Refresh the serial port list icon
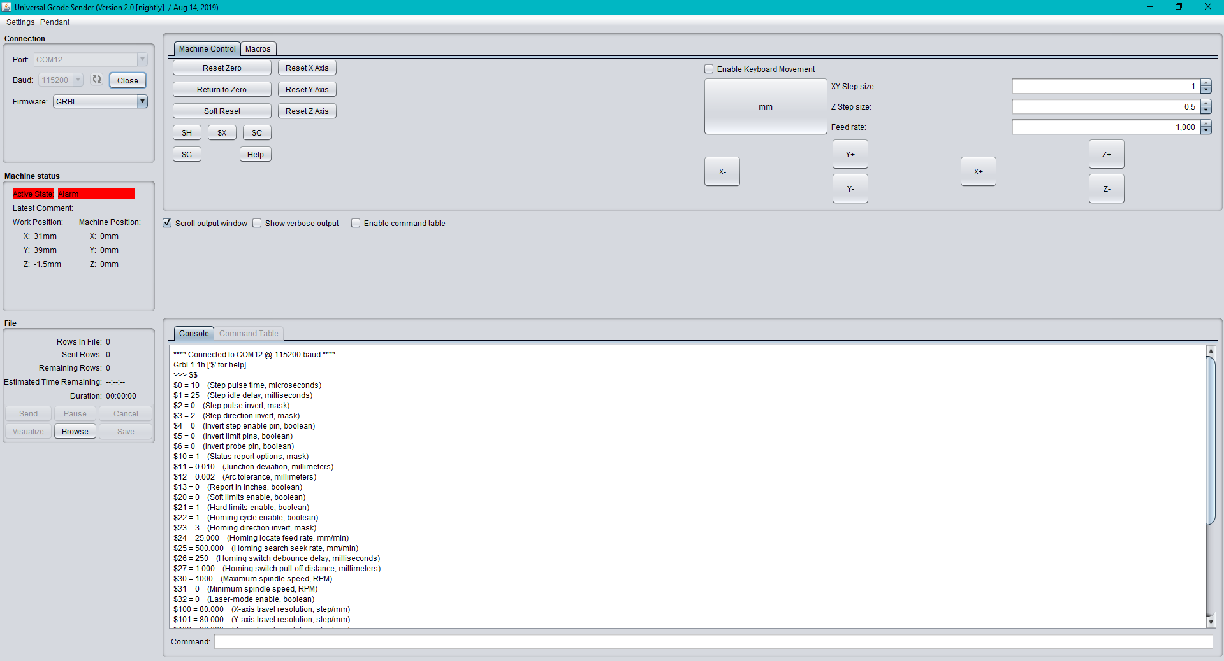Viewport: 1224px width, 661px height. (97, 80)
